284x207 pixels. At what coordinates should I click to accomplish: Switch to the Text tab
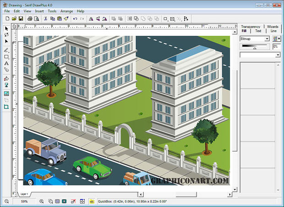[258, 31]
